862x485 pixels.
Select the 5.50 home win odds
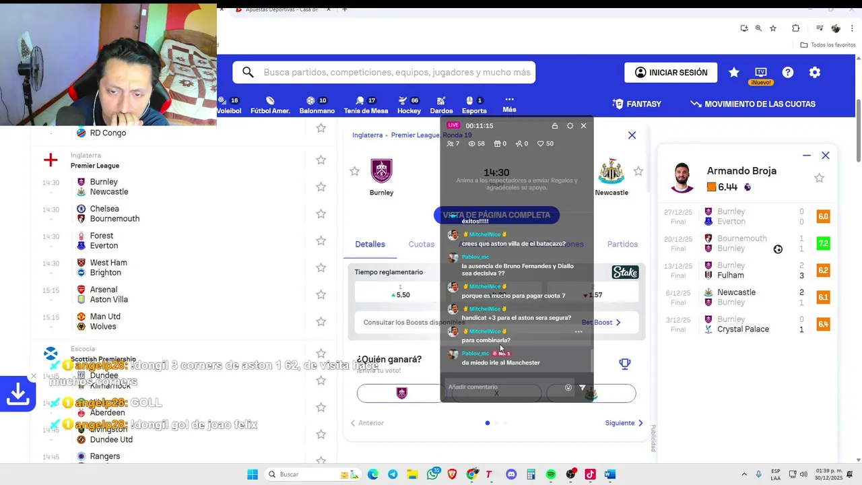click(400, 291)
